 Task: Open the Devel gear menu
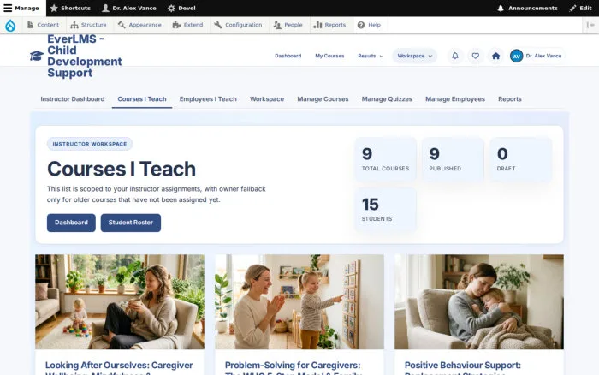[181, 8]
